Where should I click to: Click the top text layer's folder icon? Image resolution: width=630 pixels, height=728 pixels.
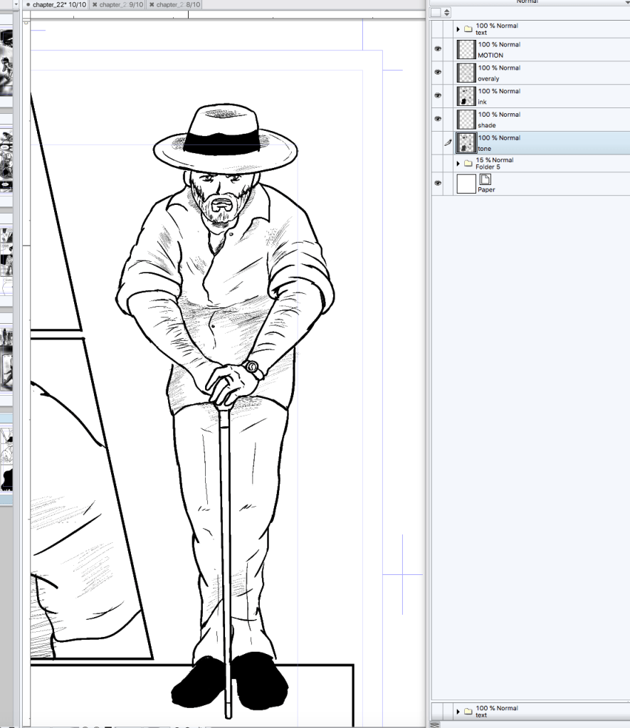pyautogui.click(x=468, y=29)
